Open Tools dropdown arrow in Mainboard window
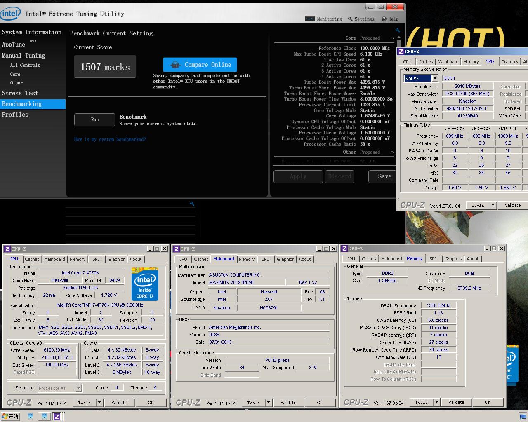Viewport: 528px width, 422px height. [x=269, y=403]
